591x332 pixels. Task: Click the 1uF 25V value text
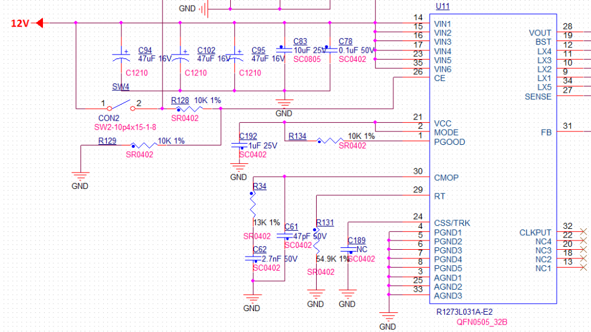(x=263, y=146)
